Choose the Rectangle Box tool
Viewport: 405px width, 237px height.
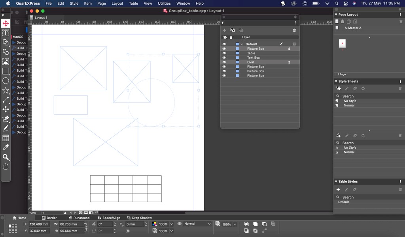(x=6, y=71)
